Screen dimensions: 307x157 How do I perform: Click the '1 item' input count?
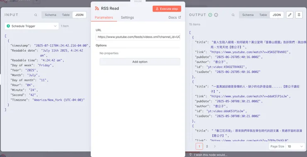point(65,26)
